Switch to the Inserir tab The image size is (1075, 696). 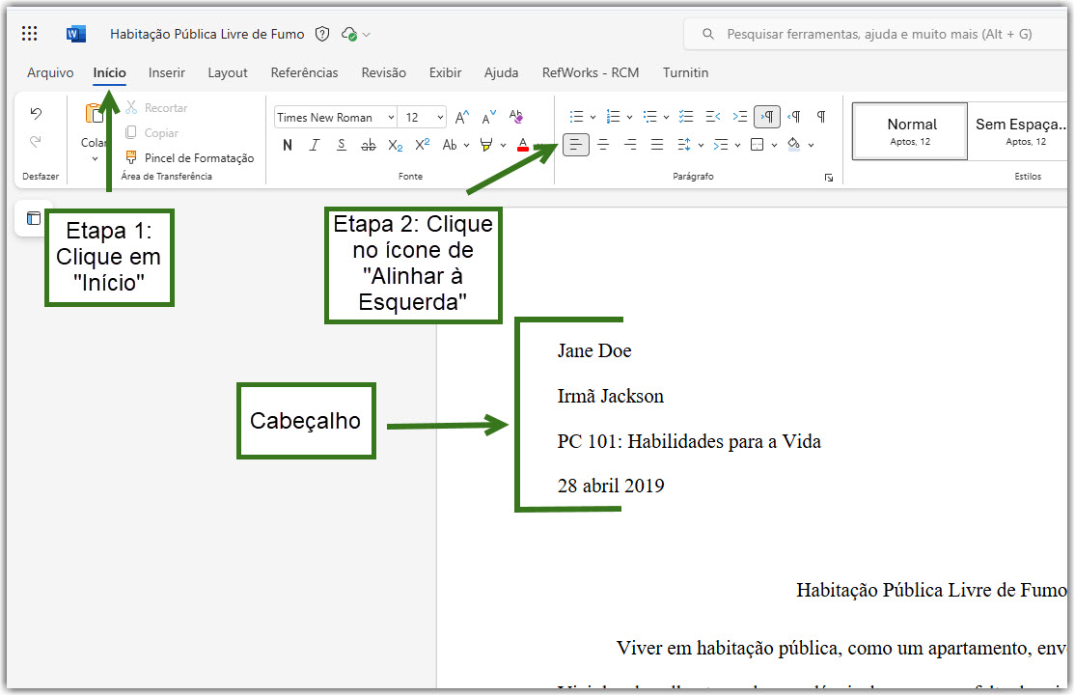[167, 72]
